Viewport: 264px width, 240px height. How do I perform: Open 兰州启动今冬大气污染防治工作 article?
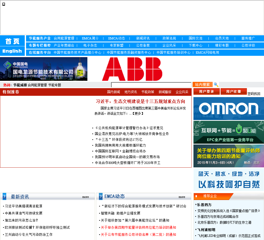click(x=29, y=235)
